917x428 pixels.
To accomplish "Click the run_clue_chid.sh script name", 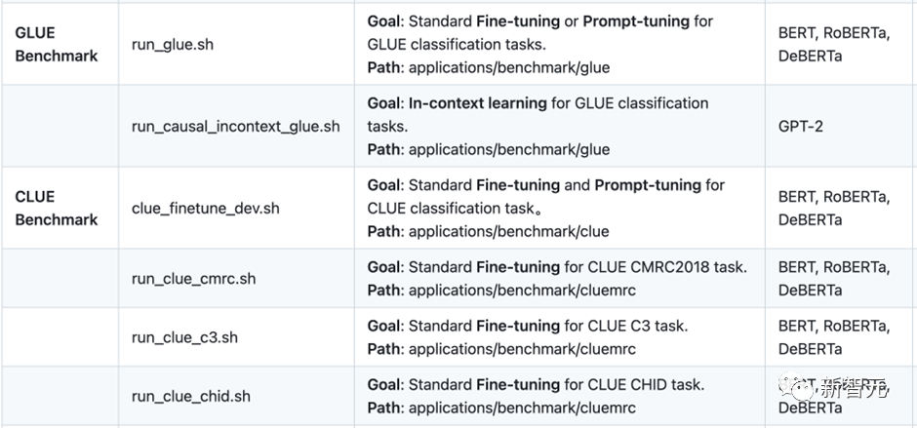I will [x=190, y=395].
